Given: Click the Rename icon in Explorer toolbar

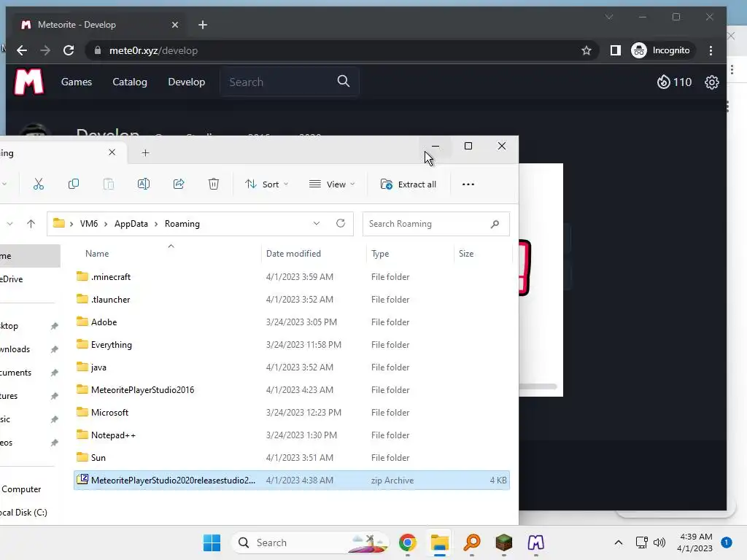Looking at the screenshot, I should pyautogui.click(x=144, y=184).
